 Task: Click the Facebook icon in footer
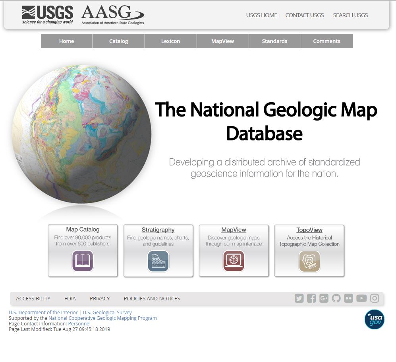tap(311, 298)
